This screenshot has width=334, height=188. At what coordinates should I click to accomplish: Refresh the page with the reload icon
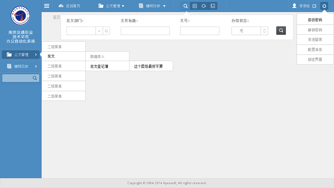[204, 5]
